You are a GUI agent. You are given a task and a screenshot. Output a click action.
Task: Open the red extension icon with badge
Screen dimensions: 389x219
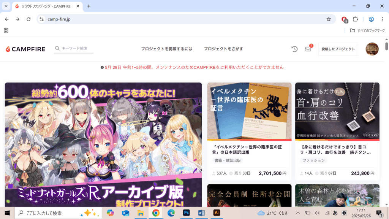click(344, 19)
